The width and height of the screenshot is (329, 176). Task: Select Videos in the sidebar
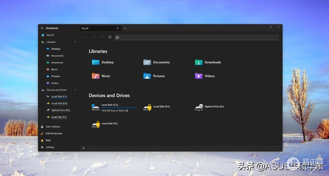[x=55, y=83]
